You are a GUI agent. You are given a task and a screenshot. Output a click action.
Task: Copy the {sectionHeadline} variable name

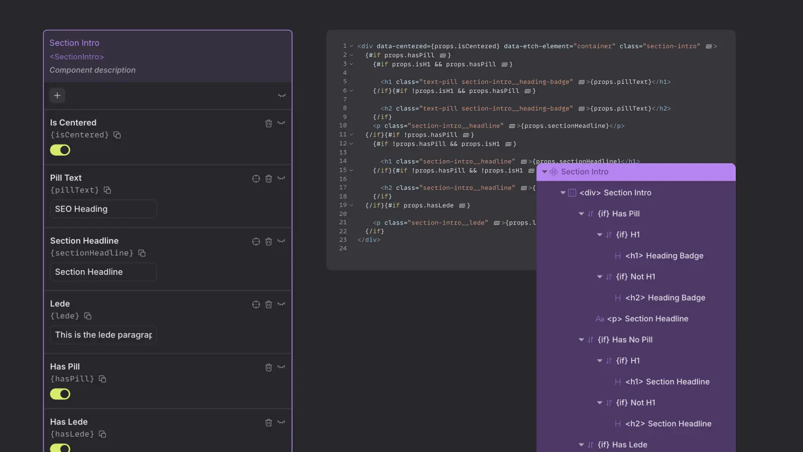pos(142,253)
